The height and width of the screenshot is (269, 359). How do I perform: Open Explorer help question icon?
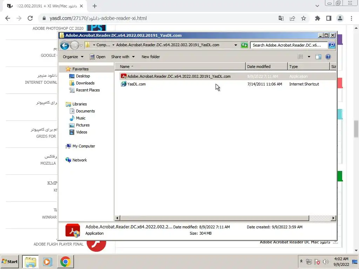click(x=328, y=57)
